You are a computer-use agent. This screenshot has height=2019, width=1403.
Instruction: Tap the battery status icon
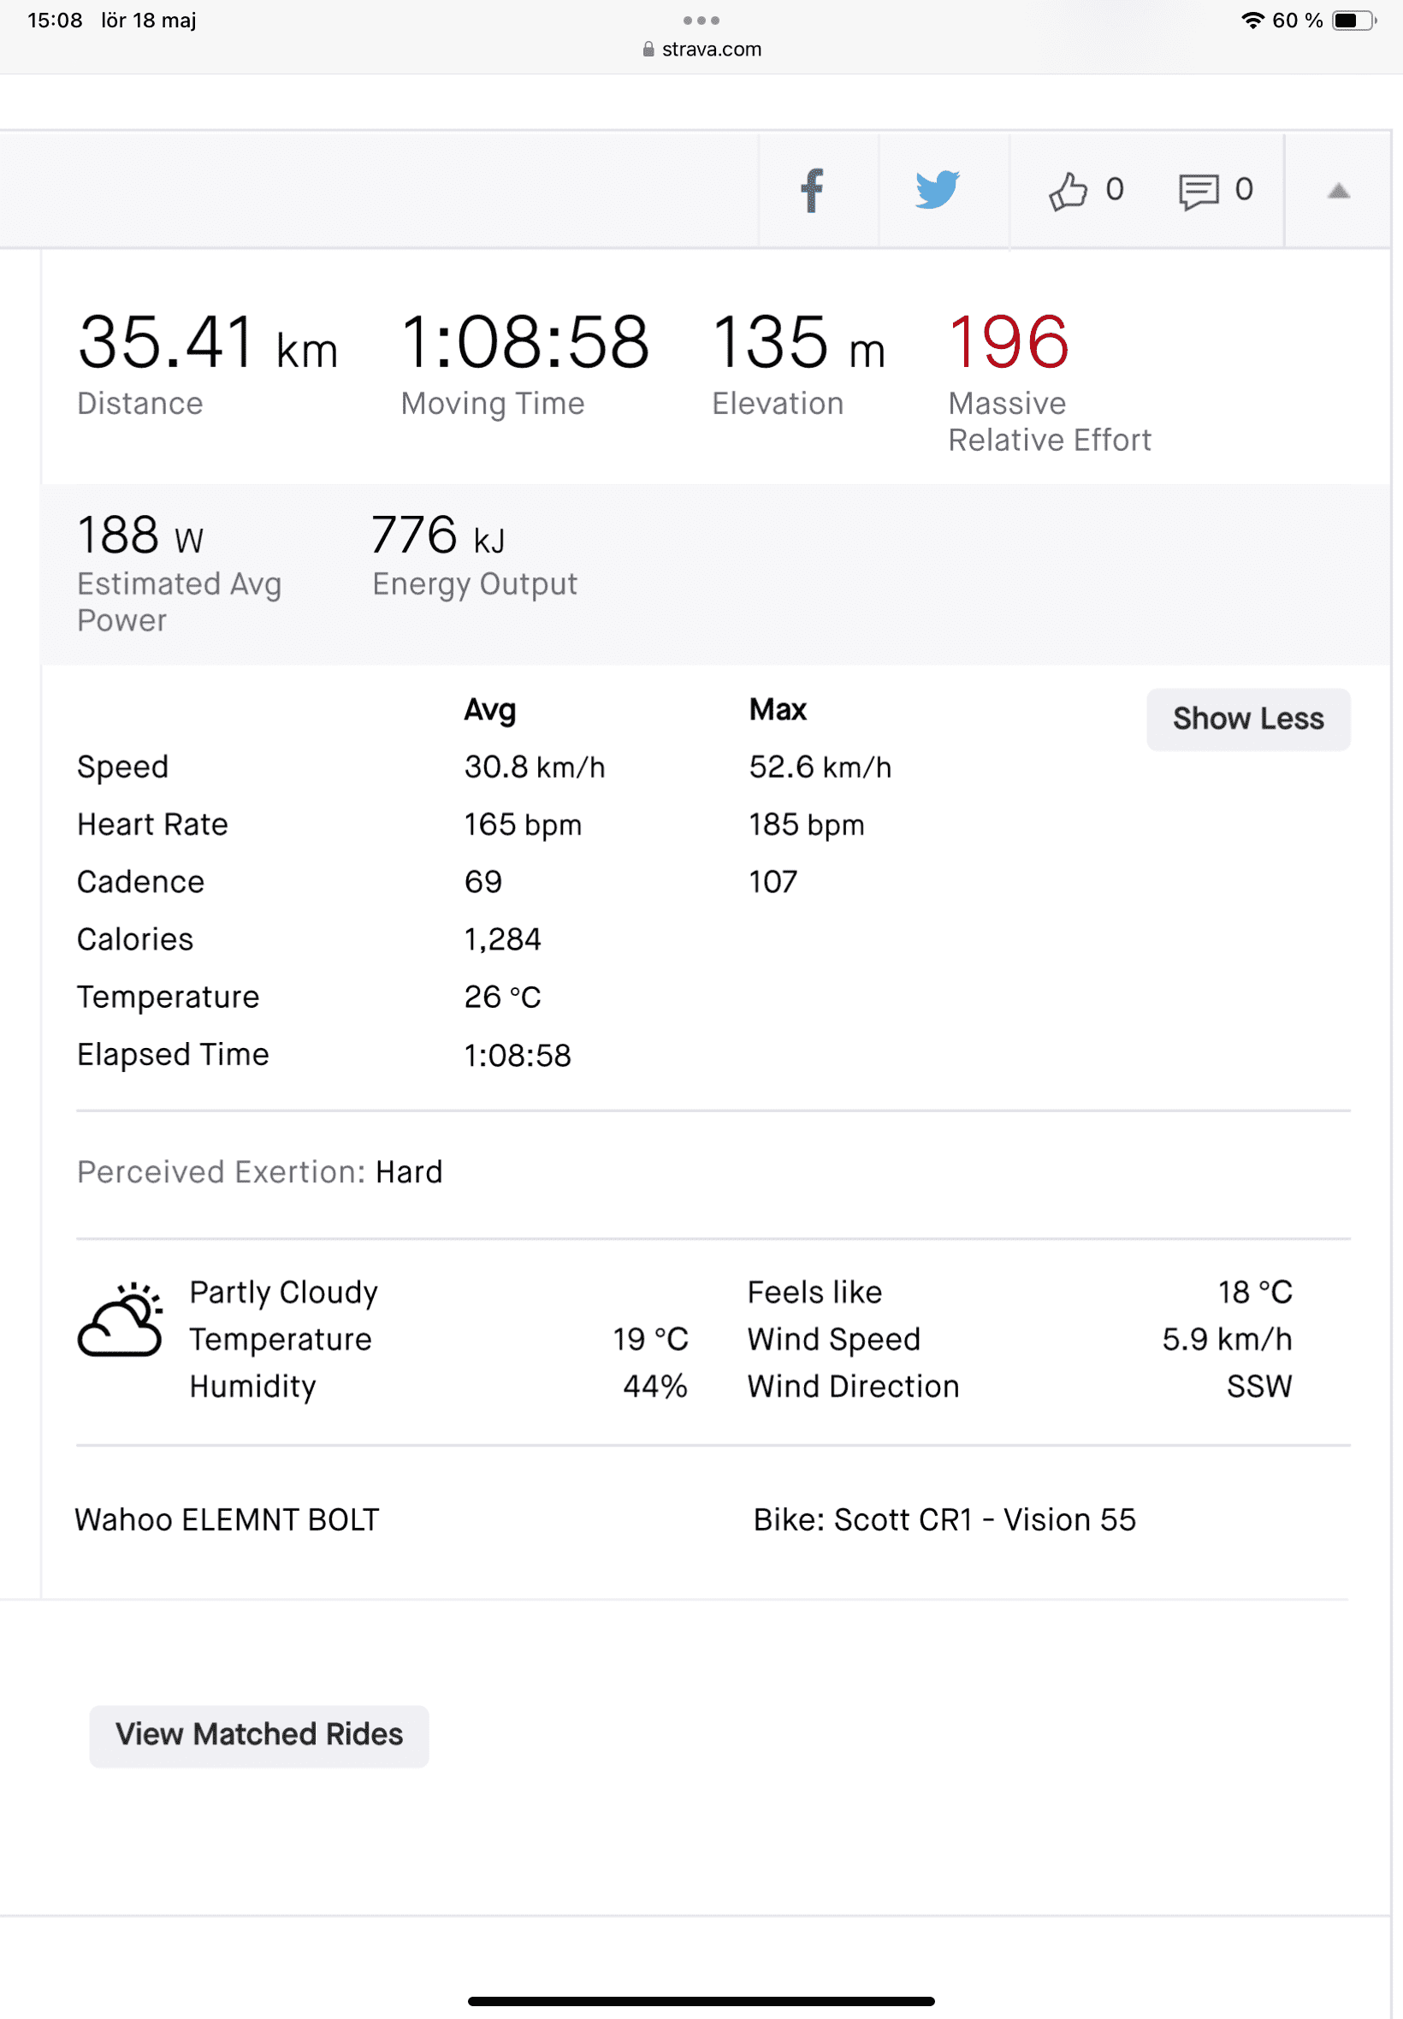pyautogui.click(x=1353, y=21)
